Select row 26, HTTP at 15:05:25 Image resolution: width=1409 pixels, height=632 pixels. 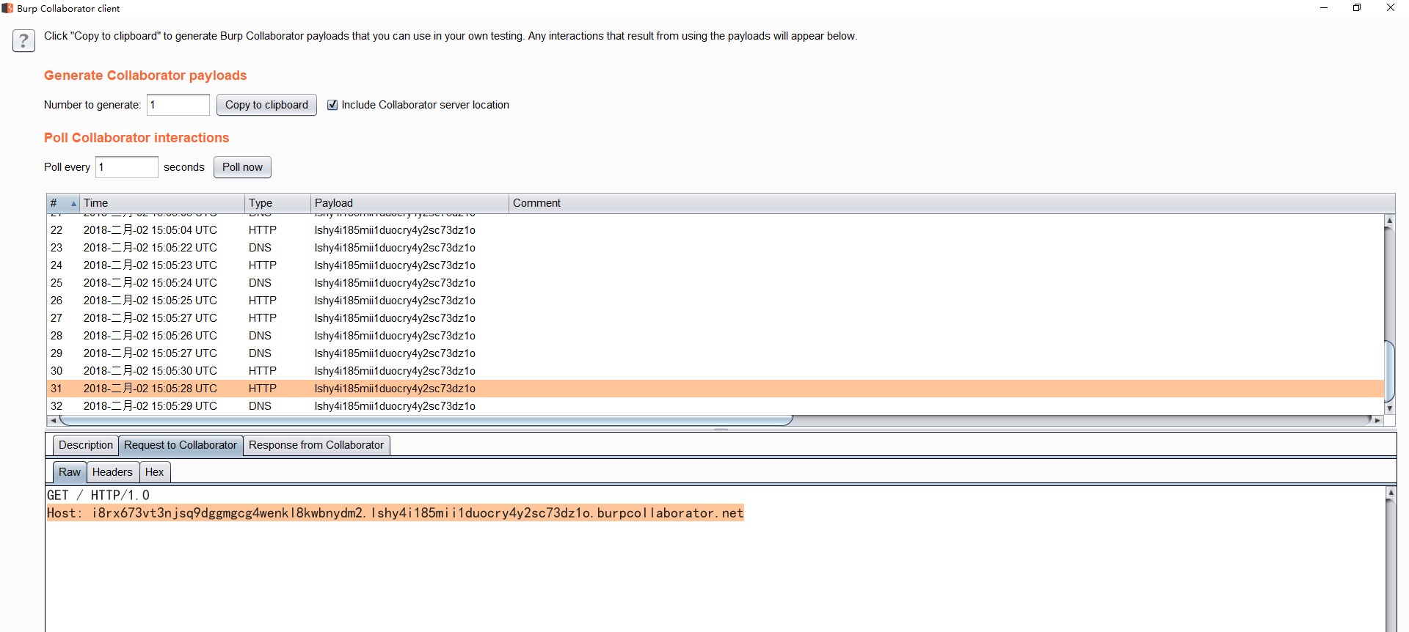(x=716, y=301)
